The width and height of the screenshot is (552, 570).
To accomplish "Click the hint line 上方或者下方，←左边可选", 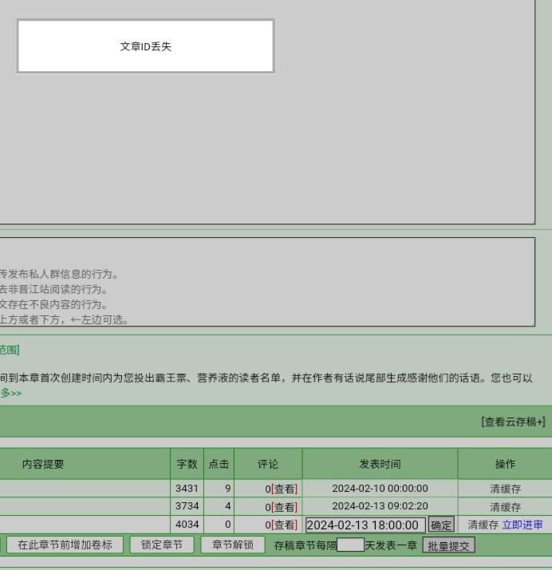I will [x=65, y=320].
